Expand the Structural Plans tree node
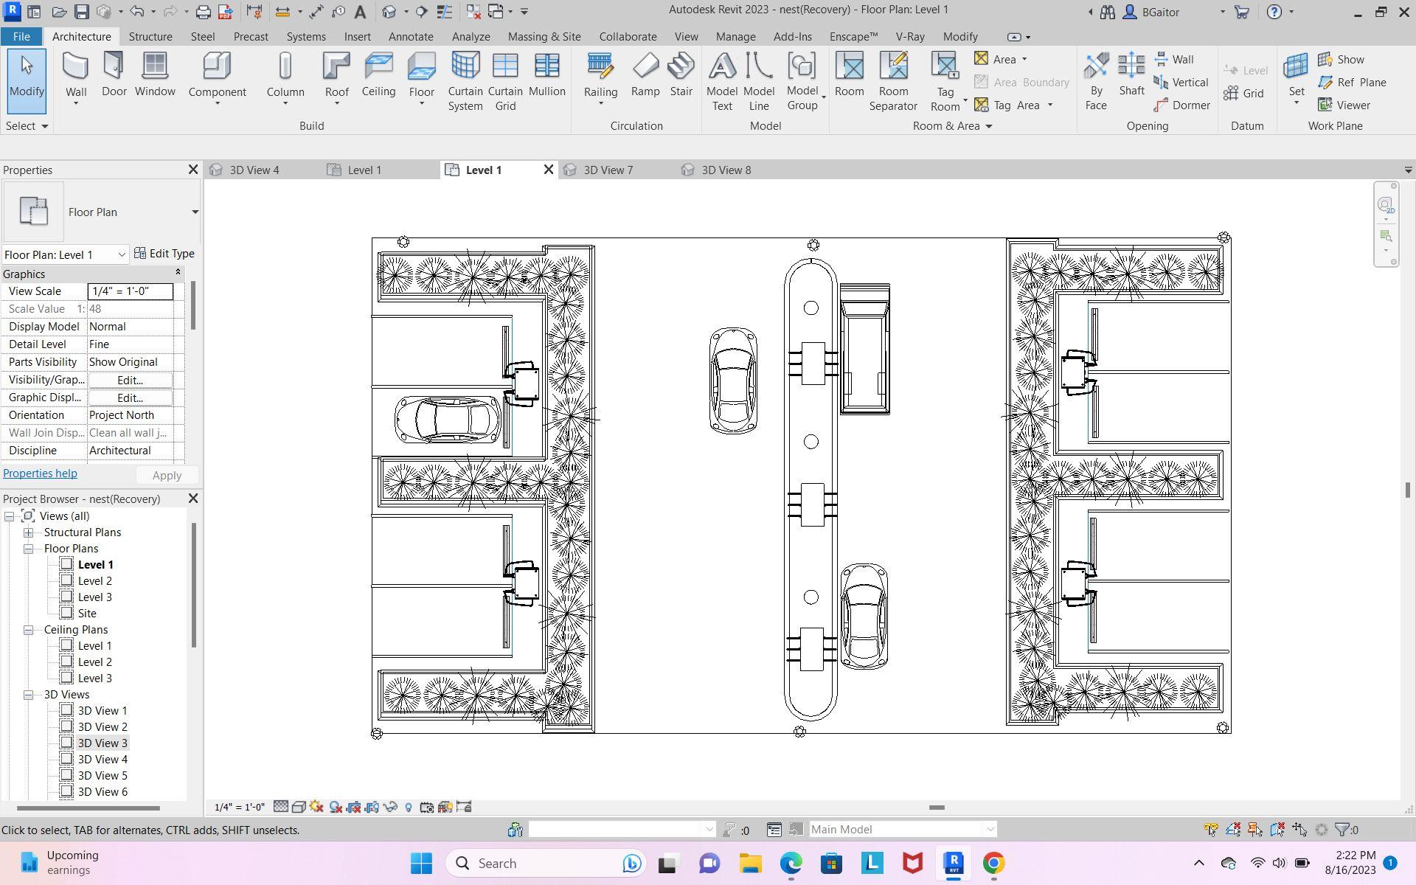The width and height of the screenshot is (1416, 885). click(x=28, y=532)
